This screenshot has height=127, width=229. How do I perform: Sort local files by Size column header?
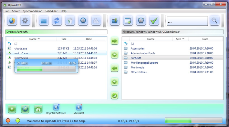pyautogui.click(x=64, y=39)
